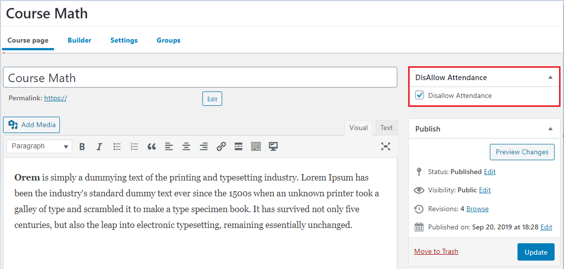Click Preview Changes button
The image size is (564, 269).
point(522,152)
